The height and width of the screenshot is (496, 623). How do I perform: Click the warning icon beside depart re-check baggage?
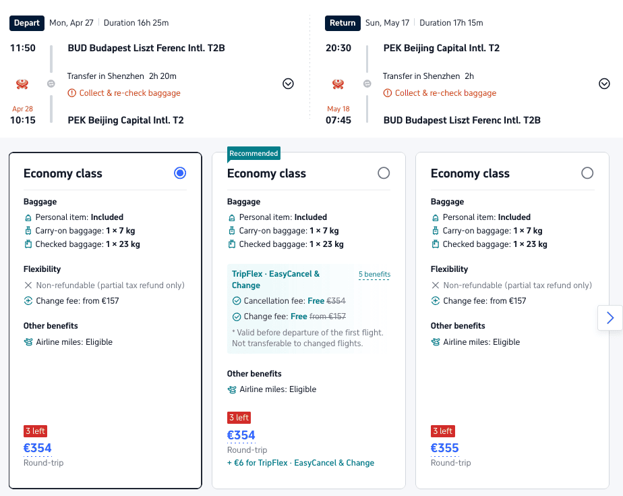[x=71, y=93]
